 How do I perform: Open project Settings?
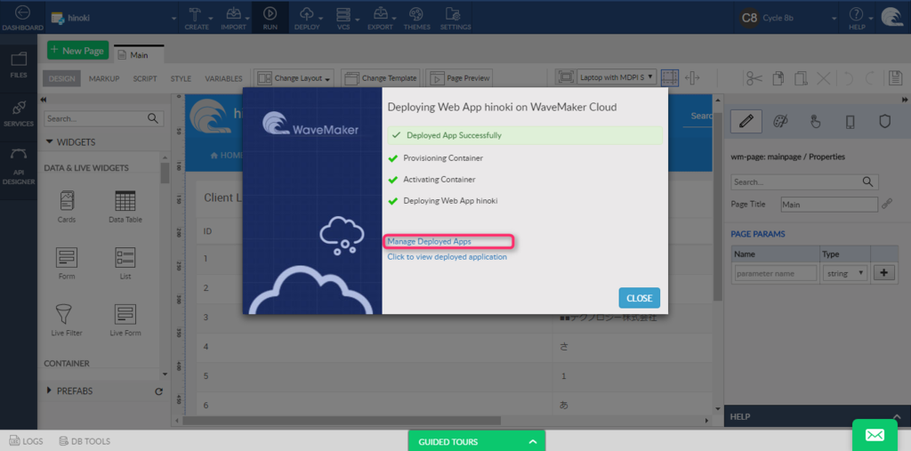pyautogui.click(x=455, y=18)
